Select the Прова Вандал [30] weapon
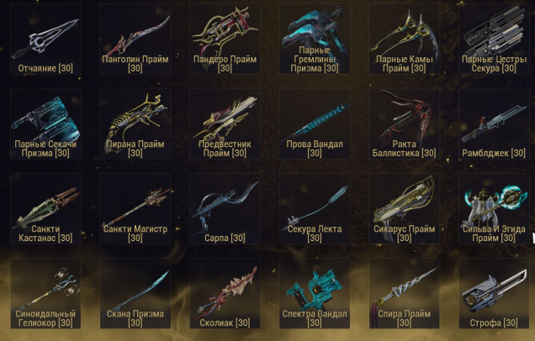This screenshot has width=535, height=341. tap(315, 124)
